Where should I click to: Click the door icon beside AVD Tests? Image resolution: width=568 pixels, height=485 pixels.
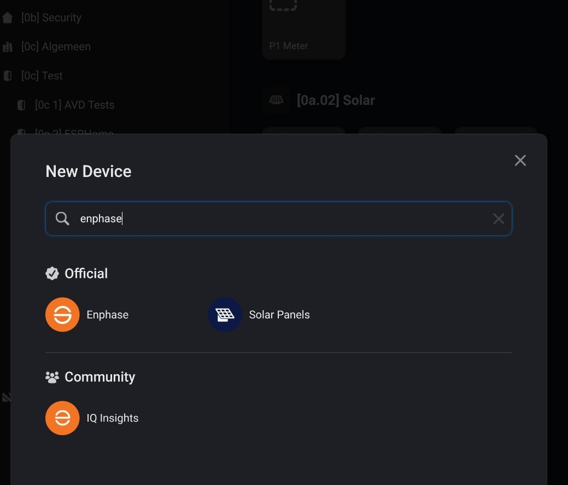click(x=21, y=105)
